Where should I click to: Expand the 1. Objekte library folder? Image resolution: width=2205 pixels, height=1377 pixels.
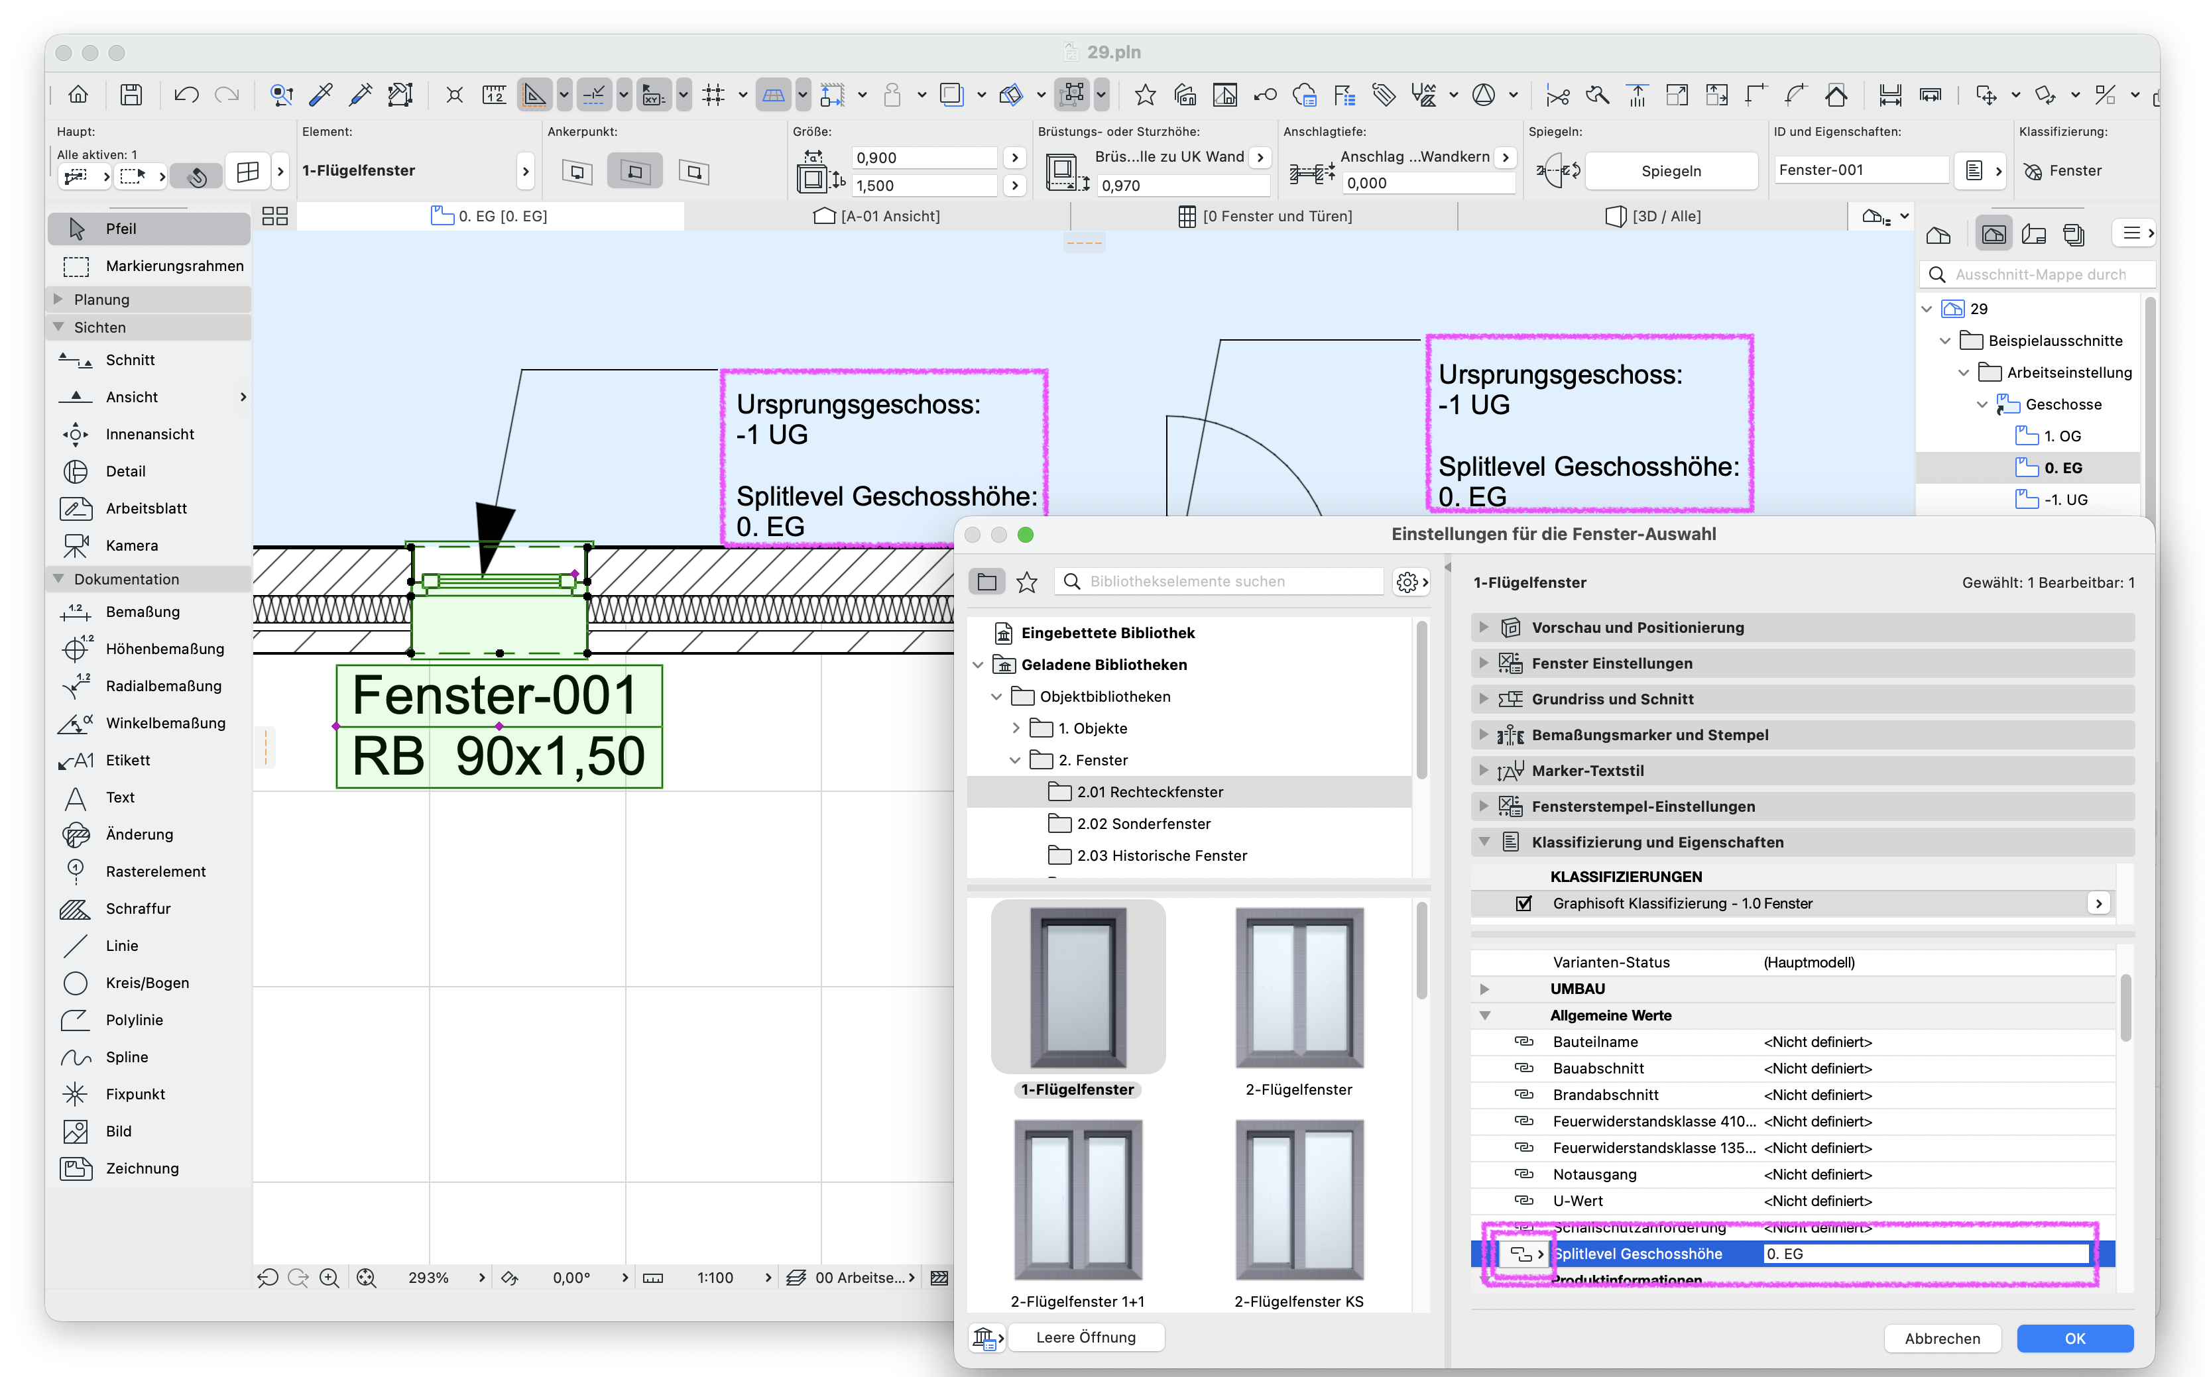click(x=1016, y=728)
